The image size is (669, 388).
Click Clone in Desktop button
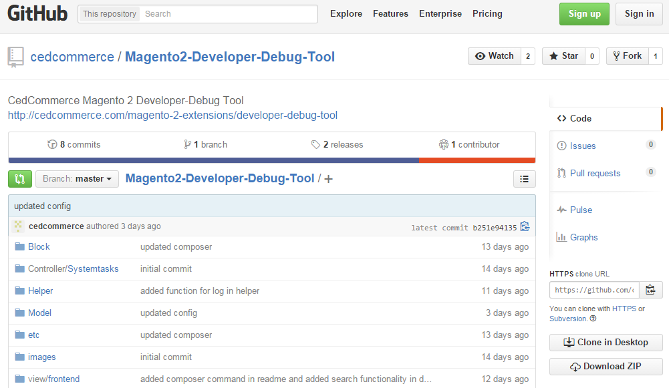[606, 343]
